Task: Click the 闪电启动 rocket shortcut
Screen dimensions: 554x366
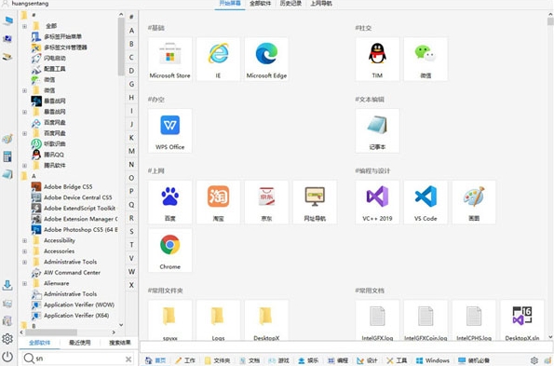Action: [48, 58]
